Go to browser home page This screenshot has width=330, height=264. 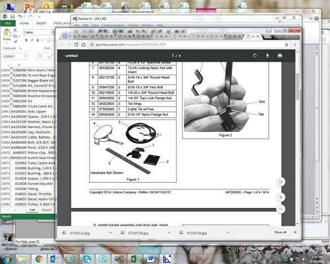click(x=83, y=45)
